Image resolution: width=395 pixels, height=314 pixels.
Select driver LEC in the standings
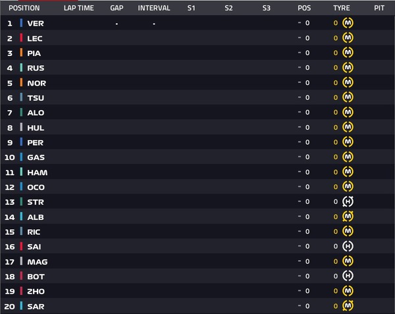[x=35, y=39]
